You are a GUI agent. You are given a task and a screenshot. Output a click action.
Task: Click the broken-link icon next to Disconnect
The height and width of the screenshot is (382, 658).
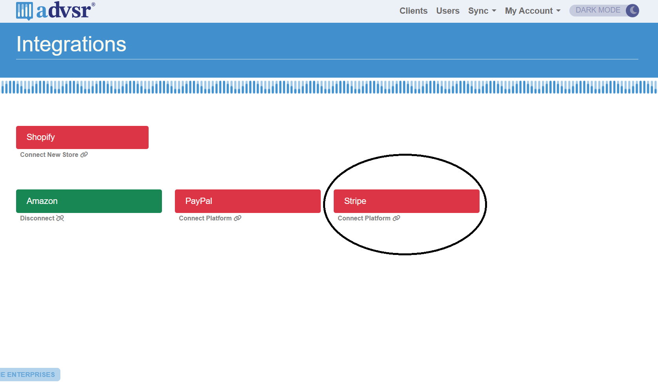[60, 218]
